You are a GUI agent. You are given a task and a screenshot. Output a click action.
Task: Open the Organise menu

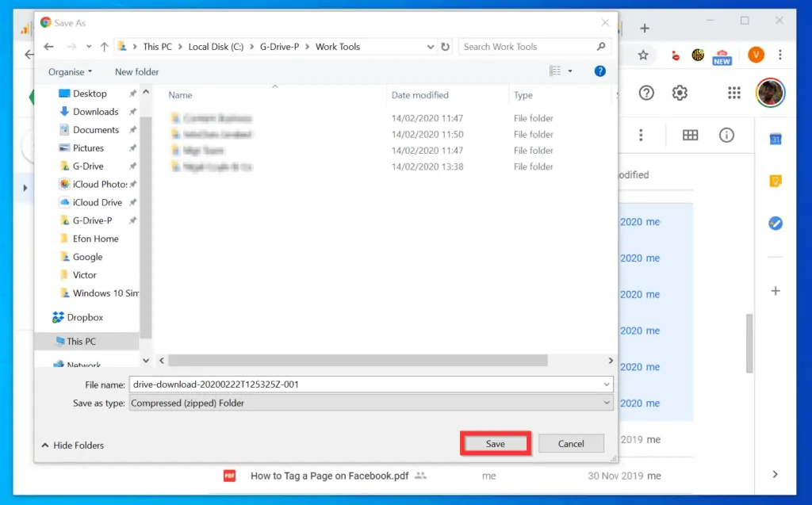coord(69,71)
